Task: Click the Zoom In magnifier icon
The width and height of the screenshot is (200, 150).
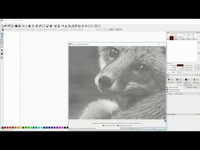Action: click(37, 26)
